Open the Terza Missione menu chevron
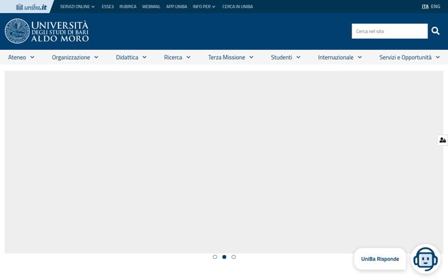 251,57
